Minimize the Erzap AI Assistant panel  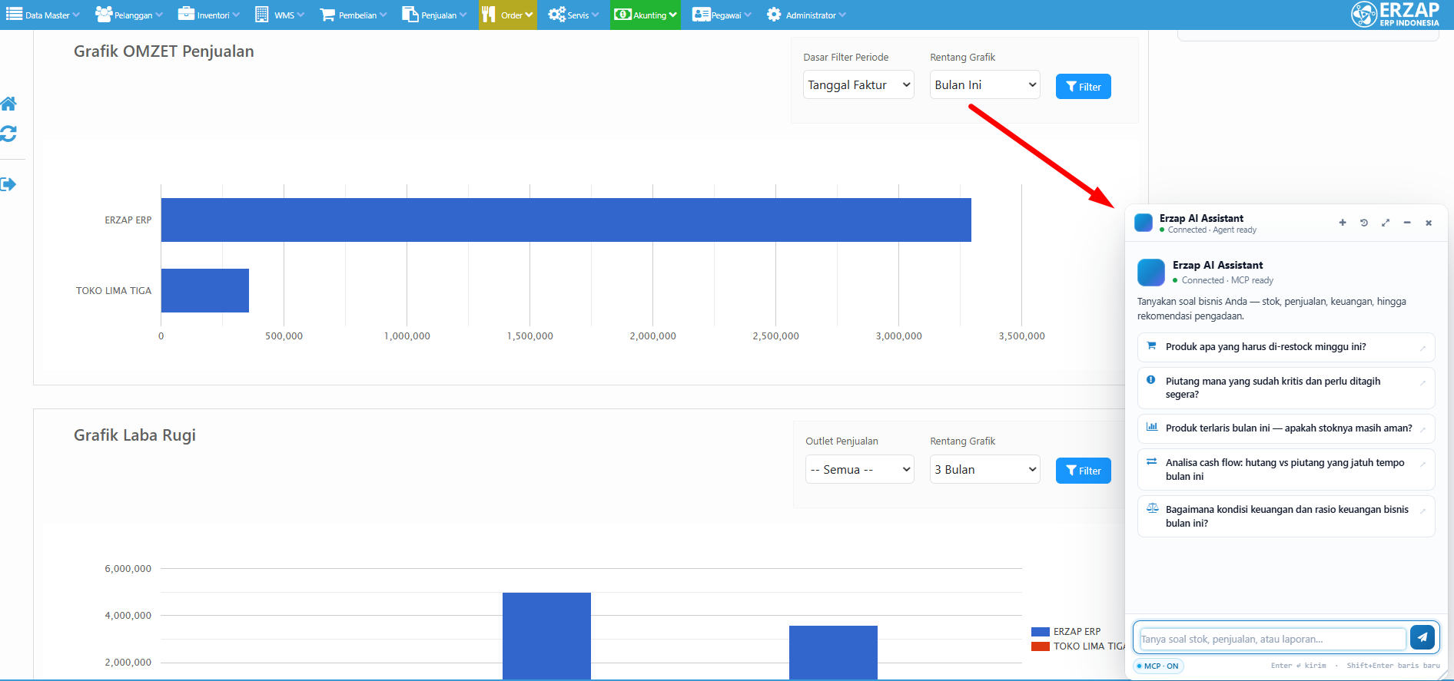coord(1407,223)
